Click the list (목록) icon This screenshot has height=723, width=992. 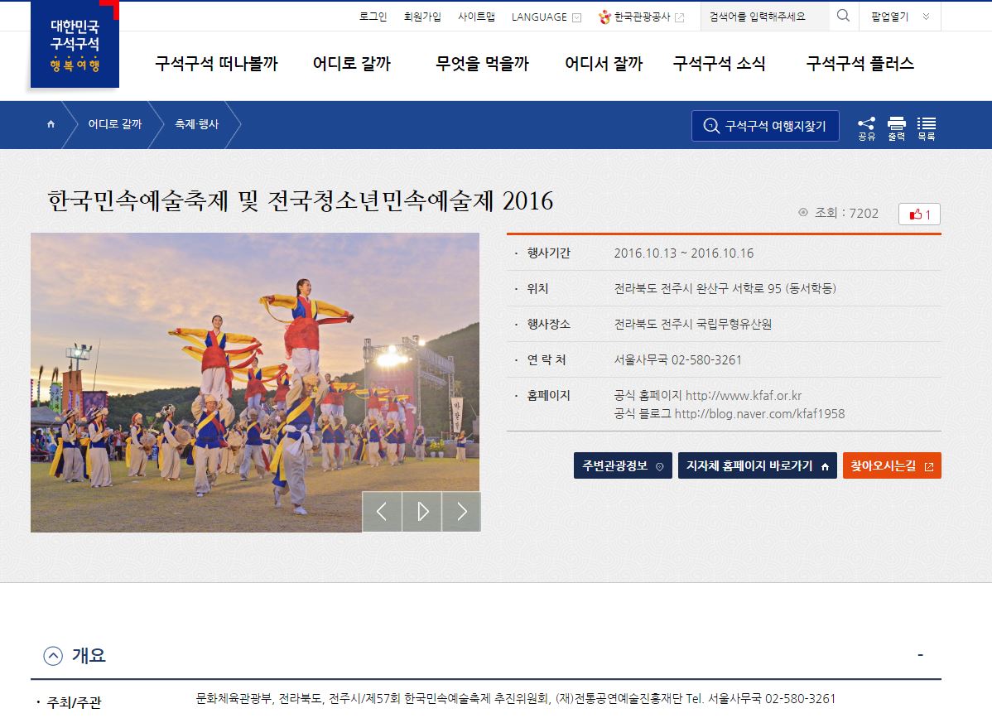point(927,128)
